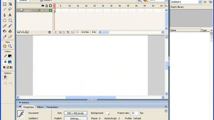214x120 pixels.
Task: Click the No Color icon
Action: click(8, 67)
